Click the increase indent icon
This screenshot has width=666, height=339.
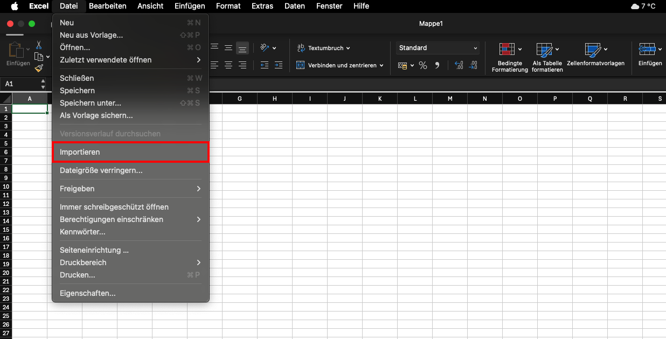(278, 65)
